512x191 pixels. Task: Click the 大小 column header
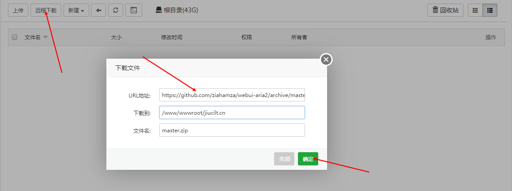pyautogui.click(x=116, y=37)
